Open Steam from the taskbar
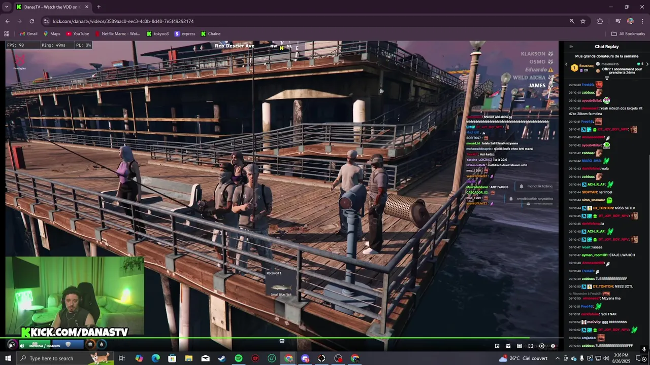Viewport: 650px width, 365px height. pos(222,358)
